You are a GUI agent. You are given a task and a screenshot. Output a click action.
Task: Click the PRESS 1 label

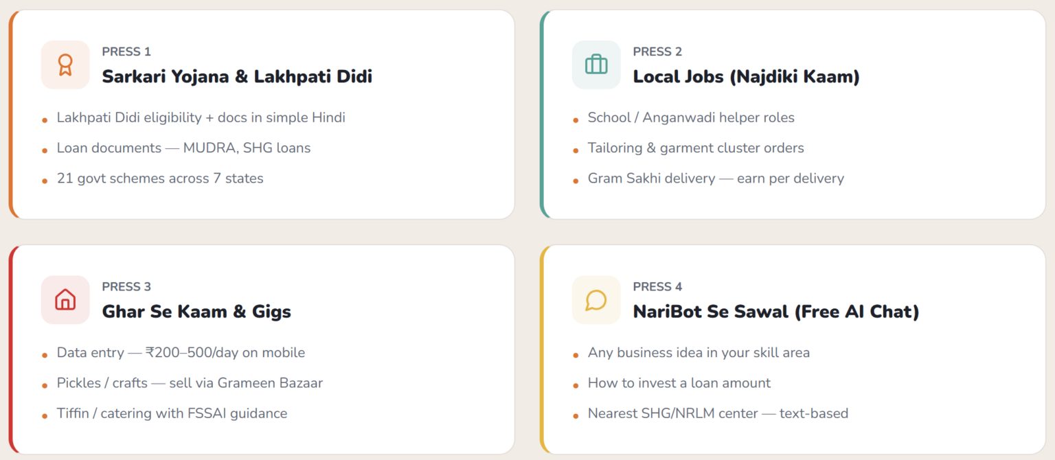click(126, 51)
